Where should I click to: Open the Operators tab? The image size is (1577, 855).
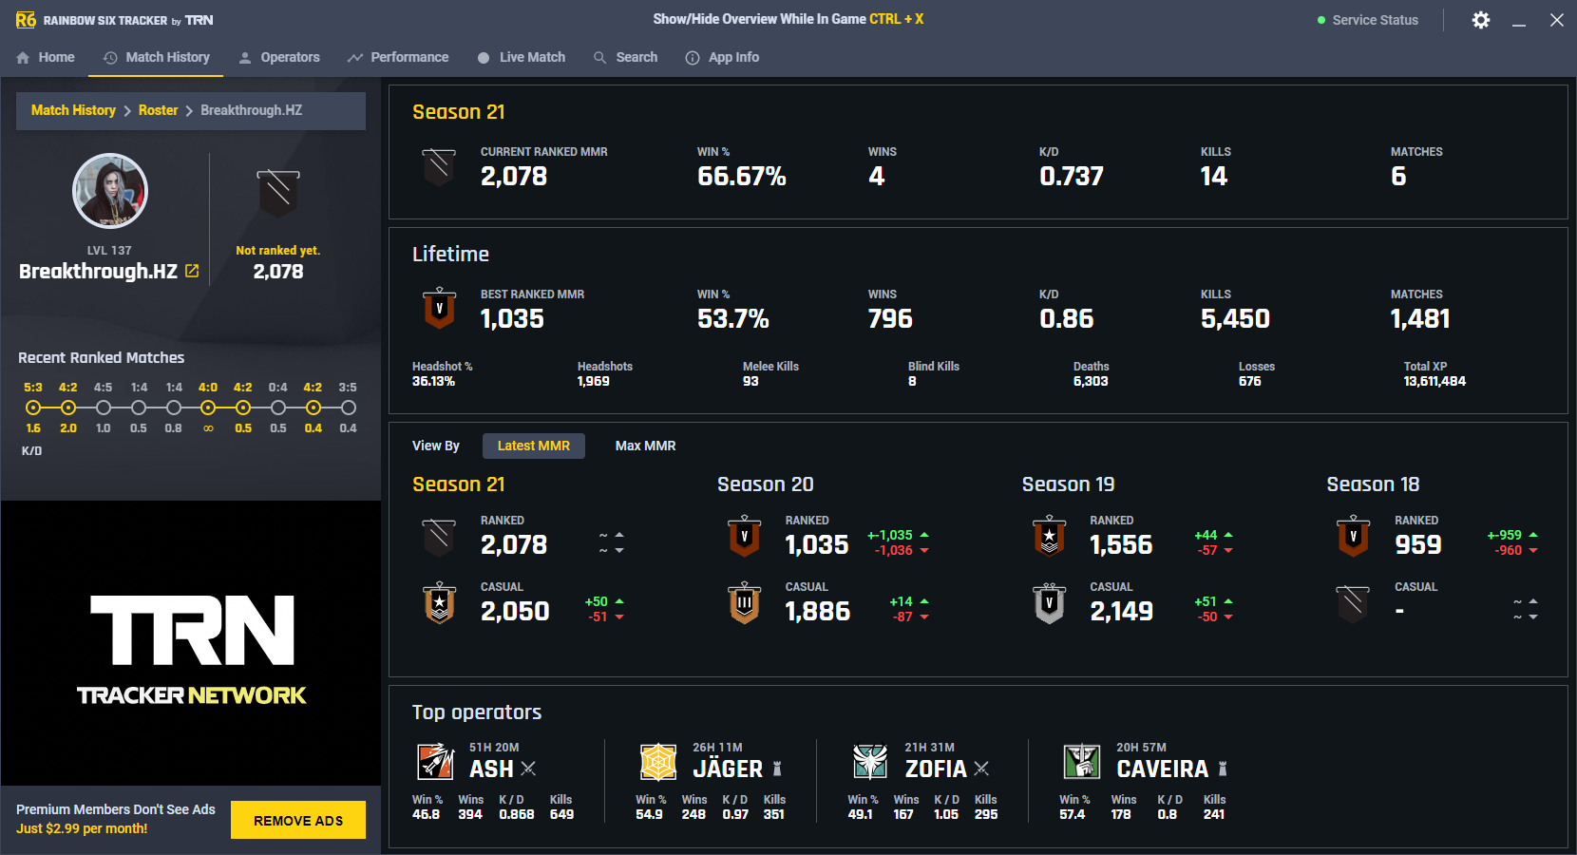[x=278, y=57]
